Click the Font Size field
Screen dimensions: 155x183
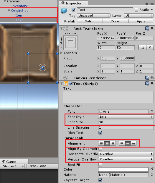click(126, 122)
